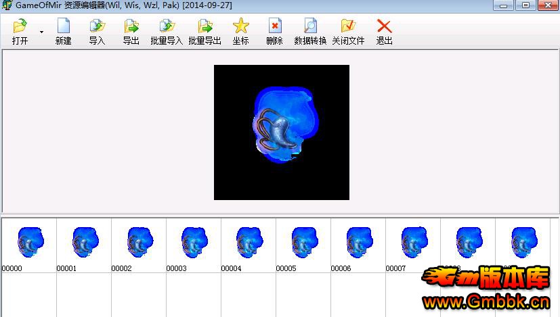Pick thumbnail 00003 in the image grid
560x317 pixels.
point(194,243)
